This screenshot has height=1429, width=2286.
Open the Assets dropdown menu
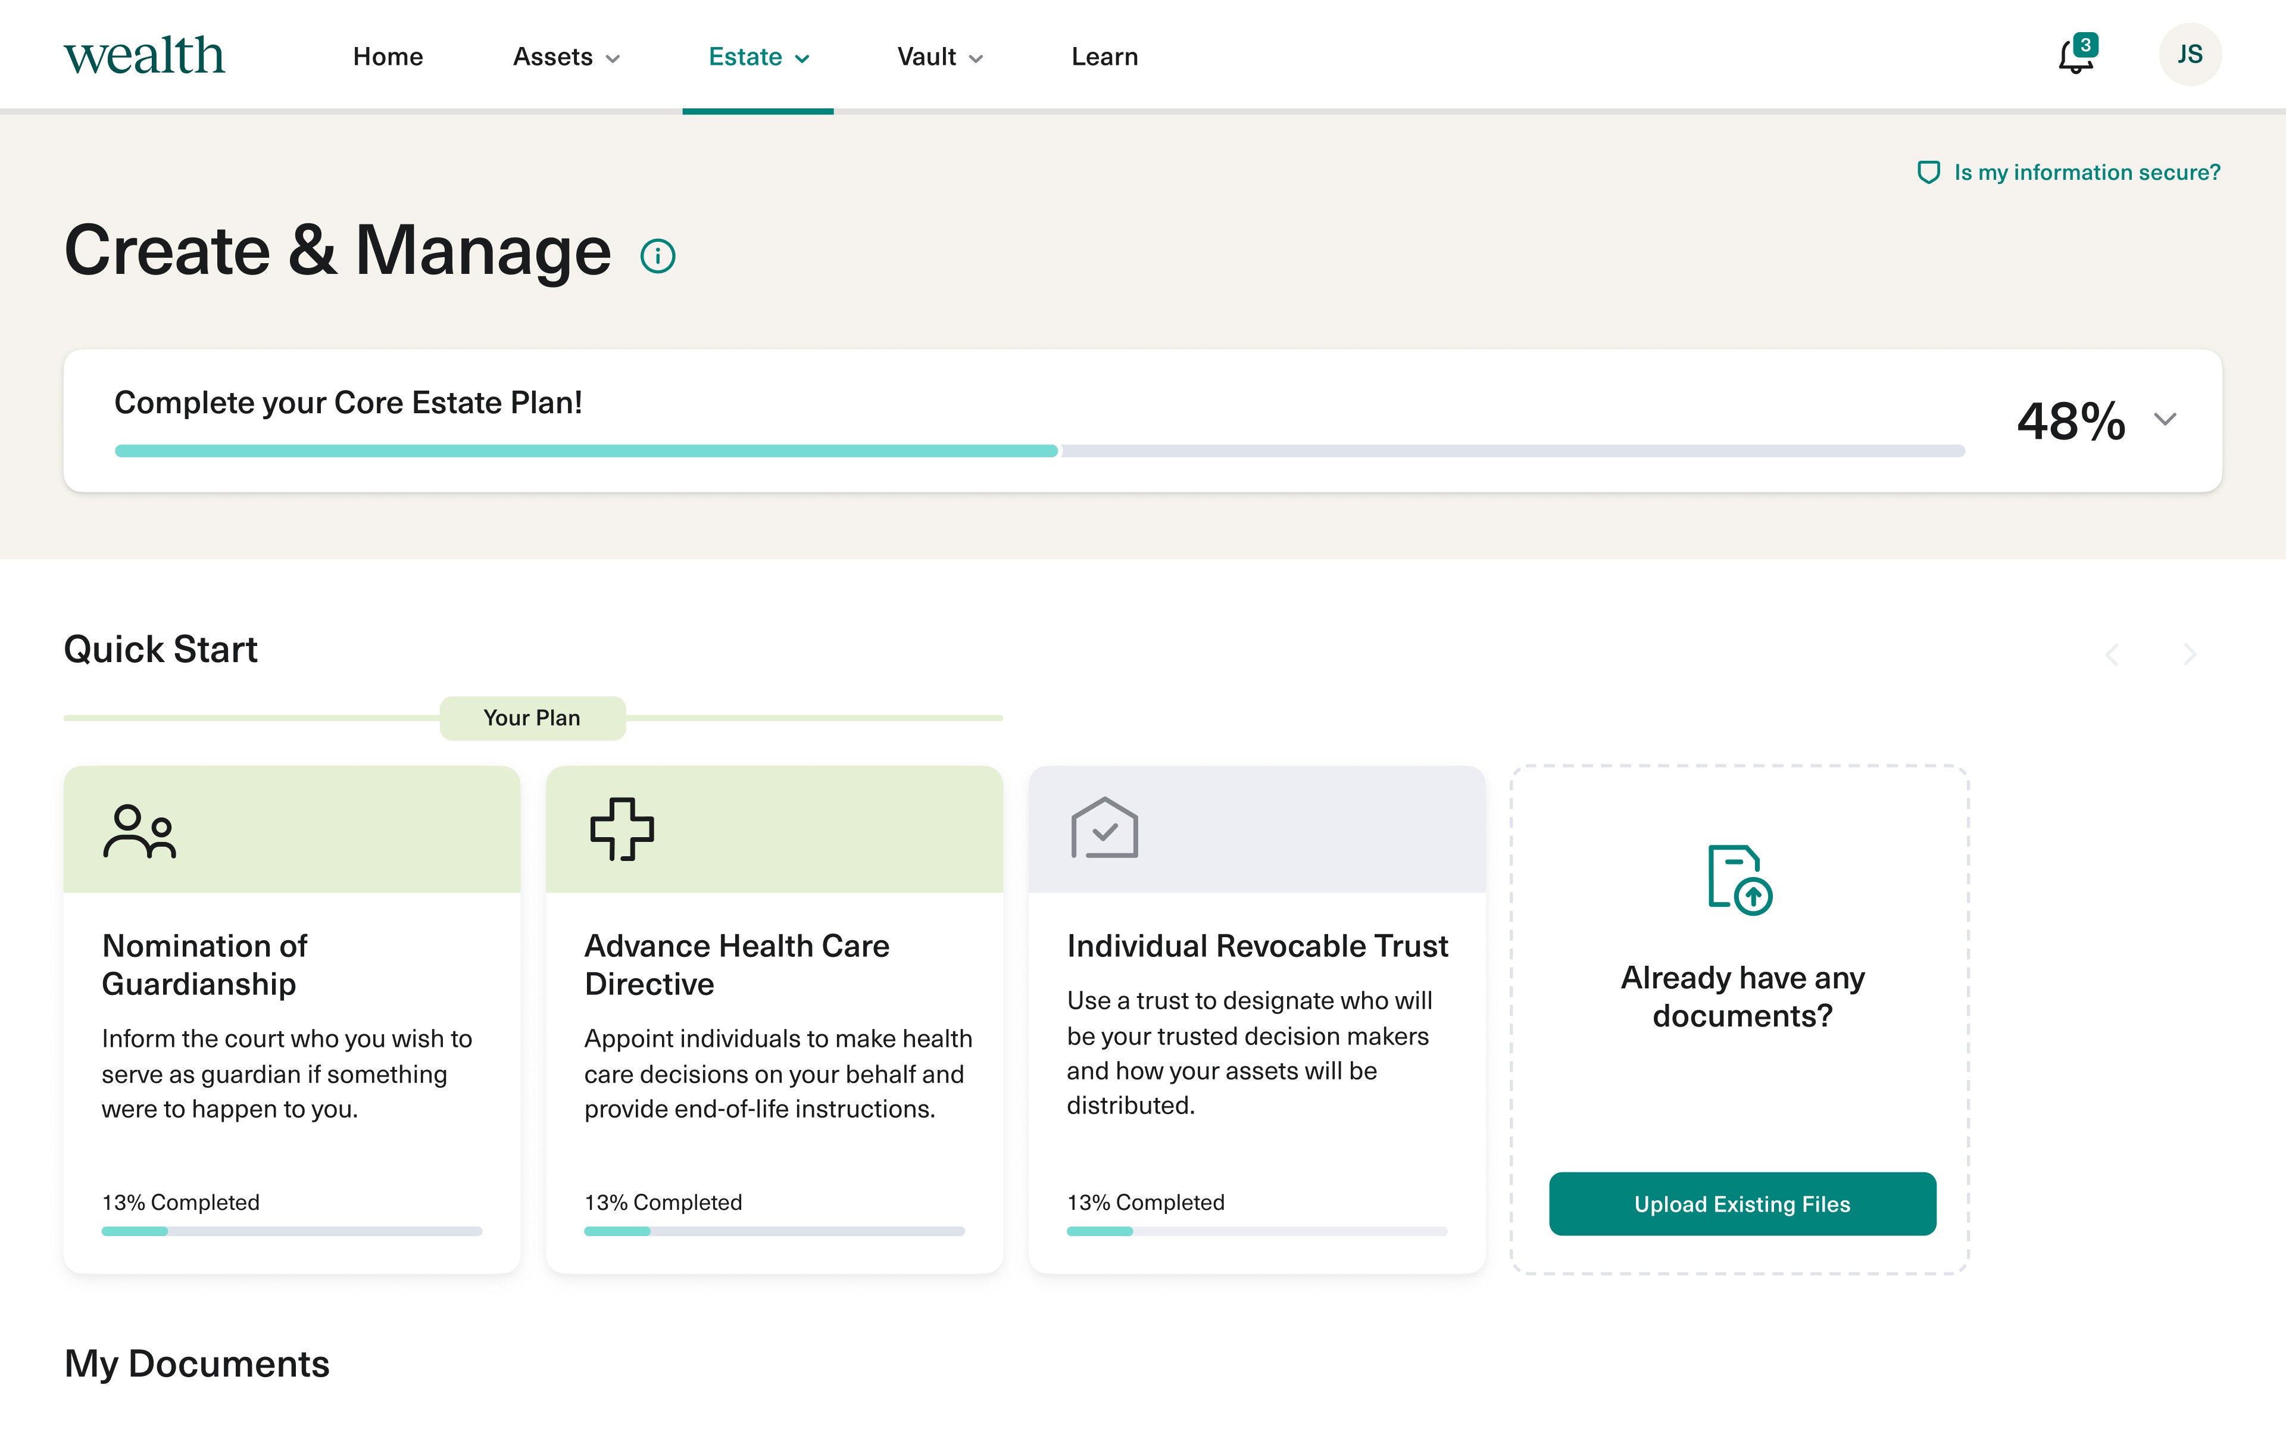(x=566, y=57)
